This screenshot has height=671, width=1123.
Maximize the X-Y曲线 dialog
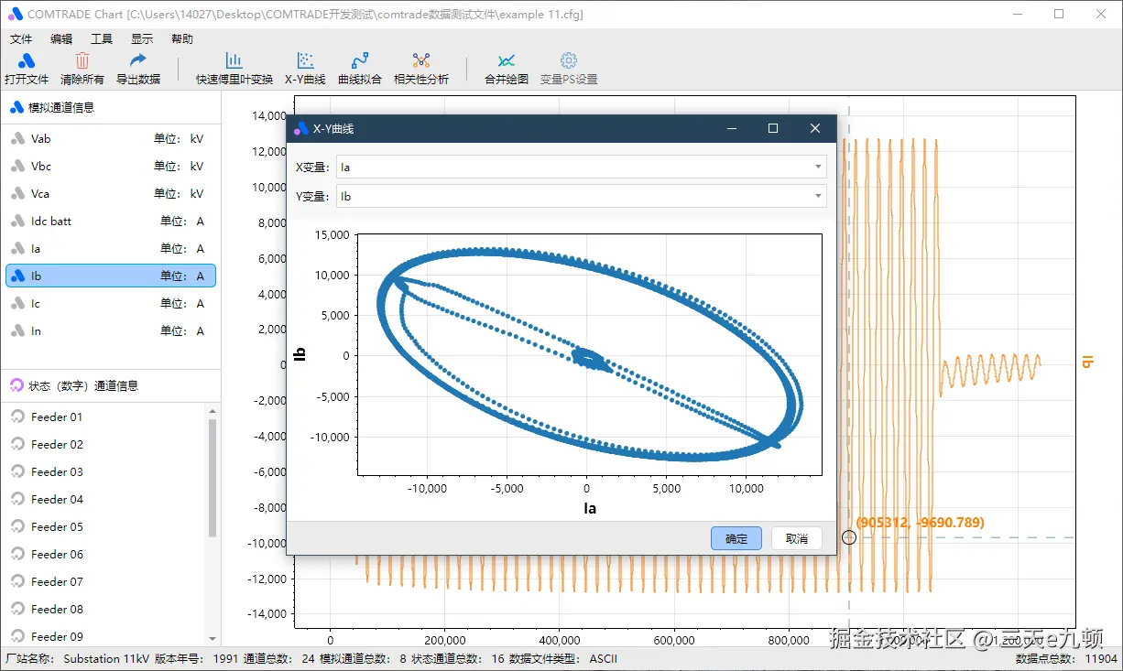773,128
